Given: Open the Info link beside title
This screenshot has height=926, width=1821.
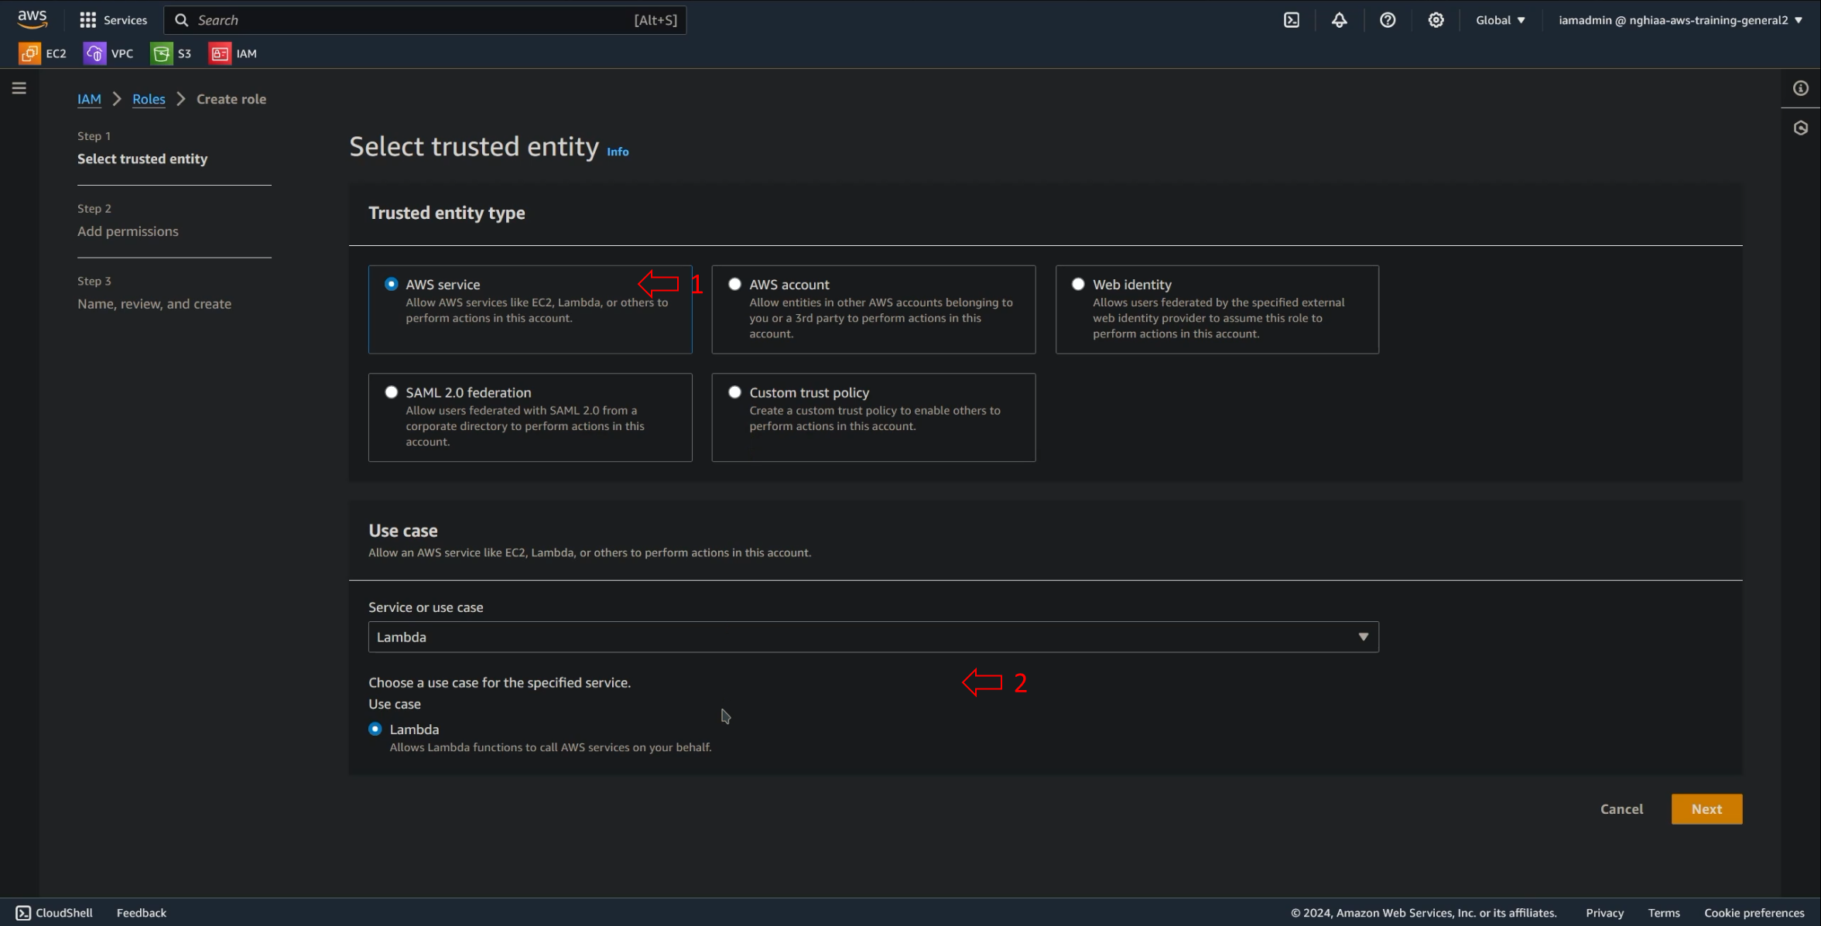Looking at the screenshot, I should (618, 152).
